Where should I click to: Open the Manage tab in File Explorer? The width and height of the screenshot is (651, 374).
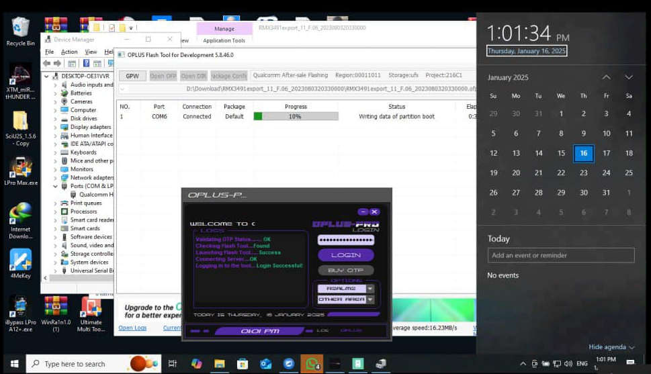(x=224, y=29)
